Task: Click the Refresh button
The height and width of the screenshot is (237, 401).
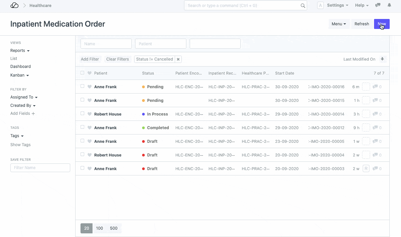Action: (361, 24)
